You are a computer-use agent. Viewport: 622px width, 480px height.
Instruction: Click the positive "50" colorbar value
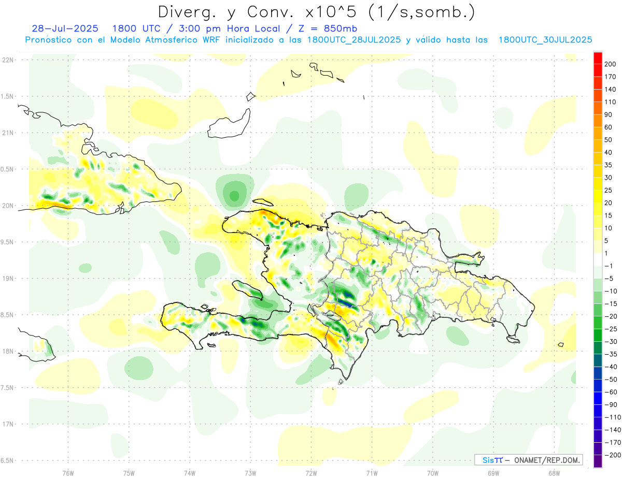click(607, 140)
